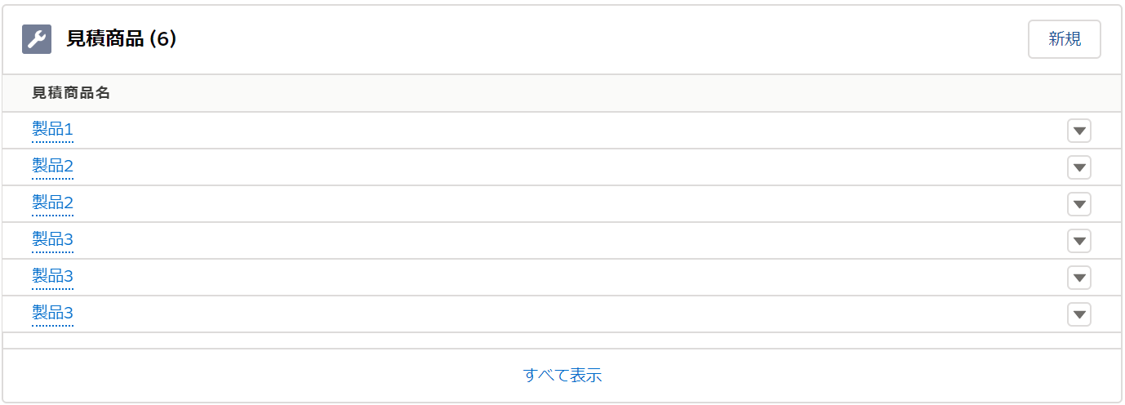Viewport: 1125px width, 405px height.
Task: Open the second 製品2 link
Action: click(52, 203)
